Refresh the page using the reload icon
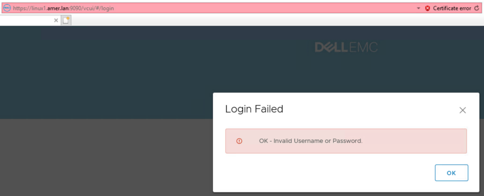 (477, 8)
